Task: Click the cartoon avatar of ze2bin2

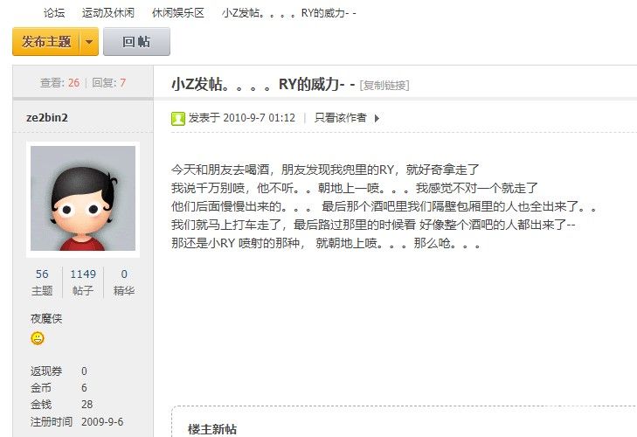Action: tap(83, 198)
